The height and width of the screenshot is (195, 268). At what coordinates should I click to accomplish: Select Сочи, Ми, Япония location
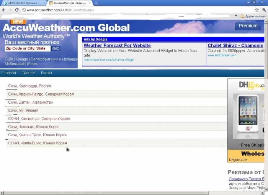coord(23,111)
